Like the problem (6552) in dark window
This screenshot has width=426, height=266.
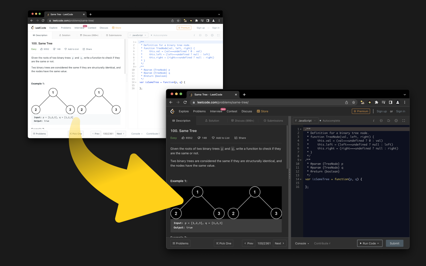187,138
